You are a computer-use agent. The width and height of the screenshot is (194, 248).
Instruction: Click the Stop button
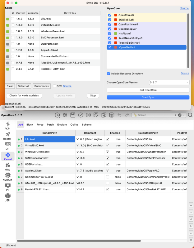(93, 95)
